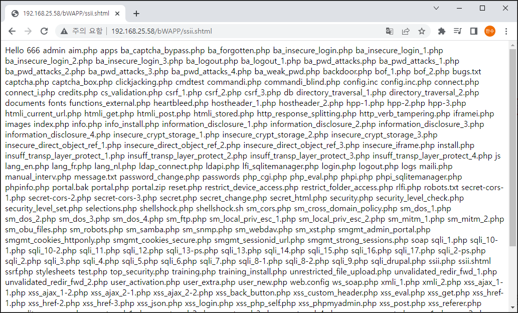This screenshot has height=313, width=518.
Task: Click the text 'clickjacking.php'
Action: click(144, 82)
